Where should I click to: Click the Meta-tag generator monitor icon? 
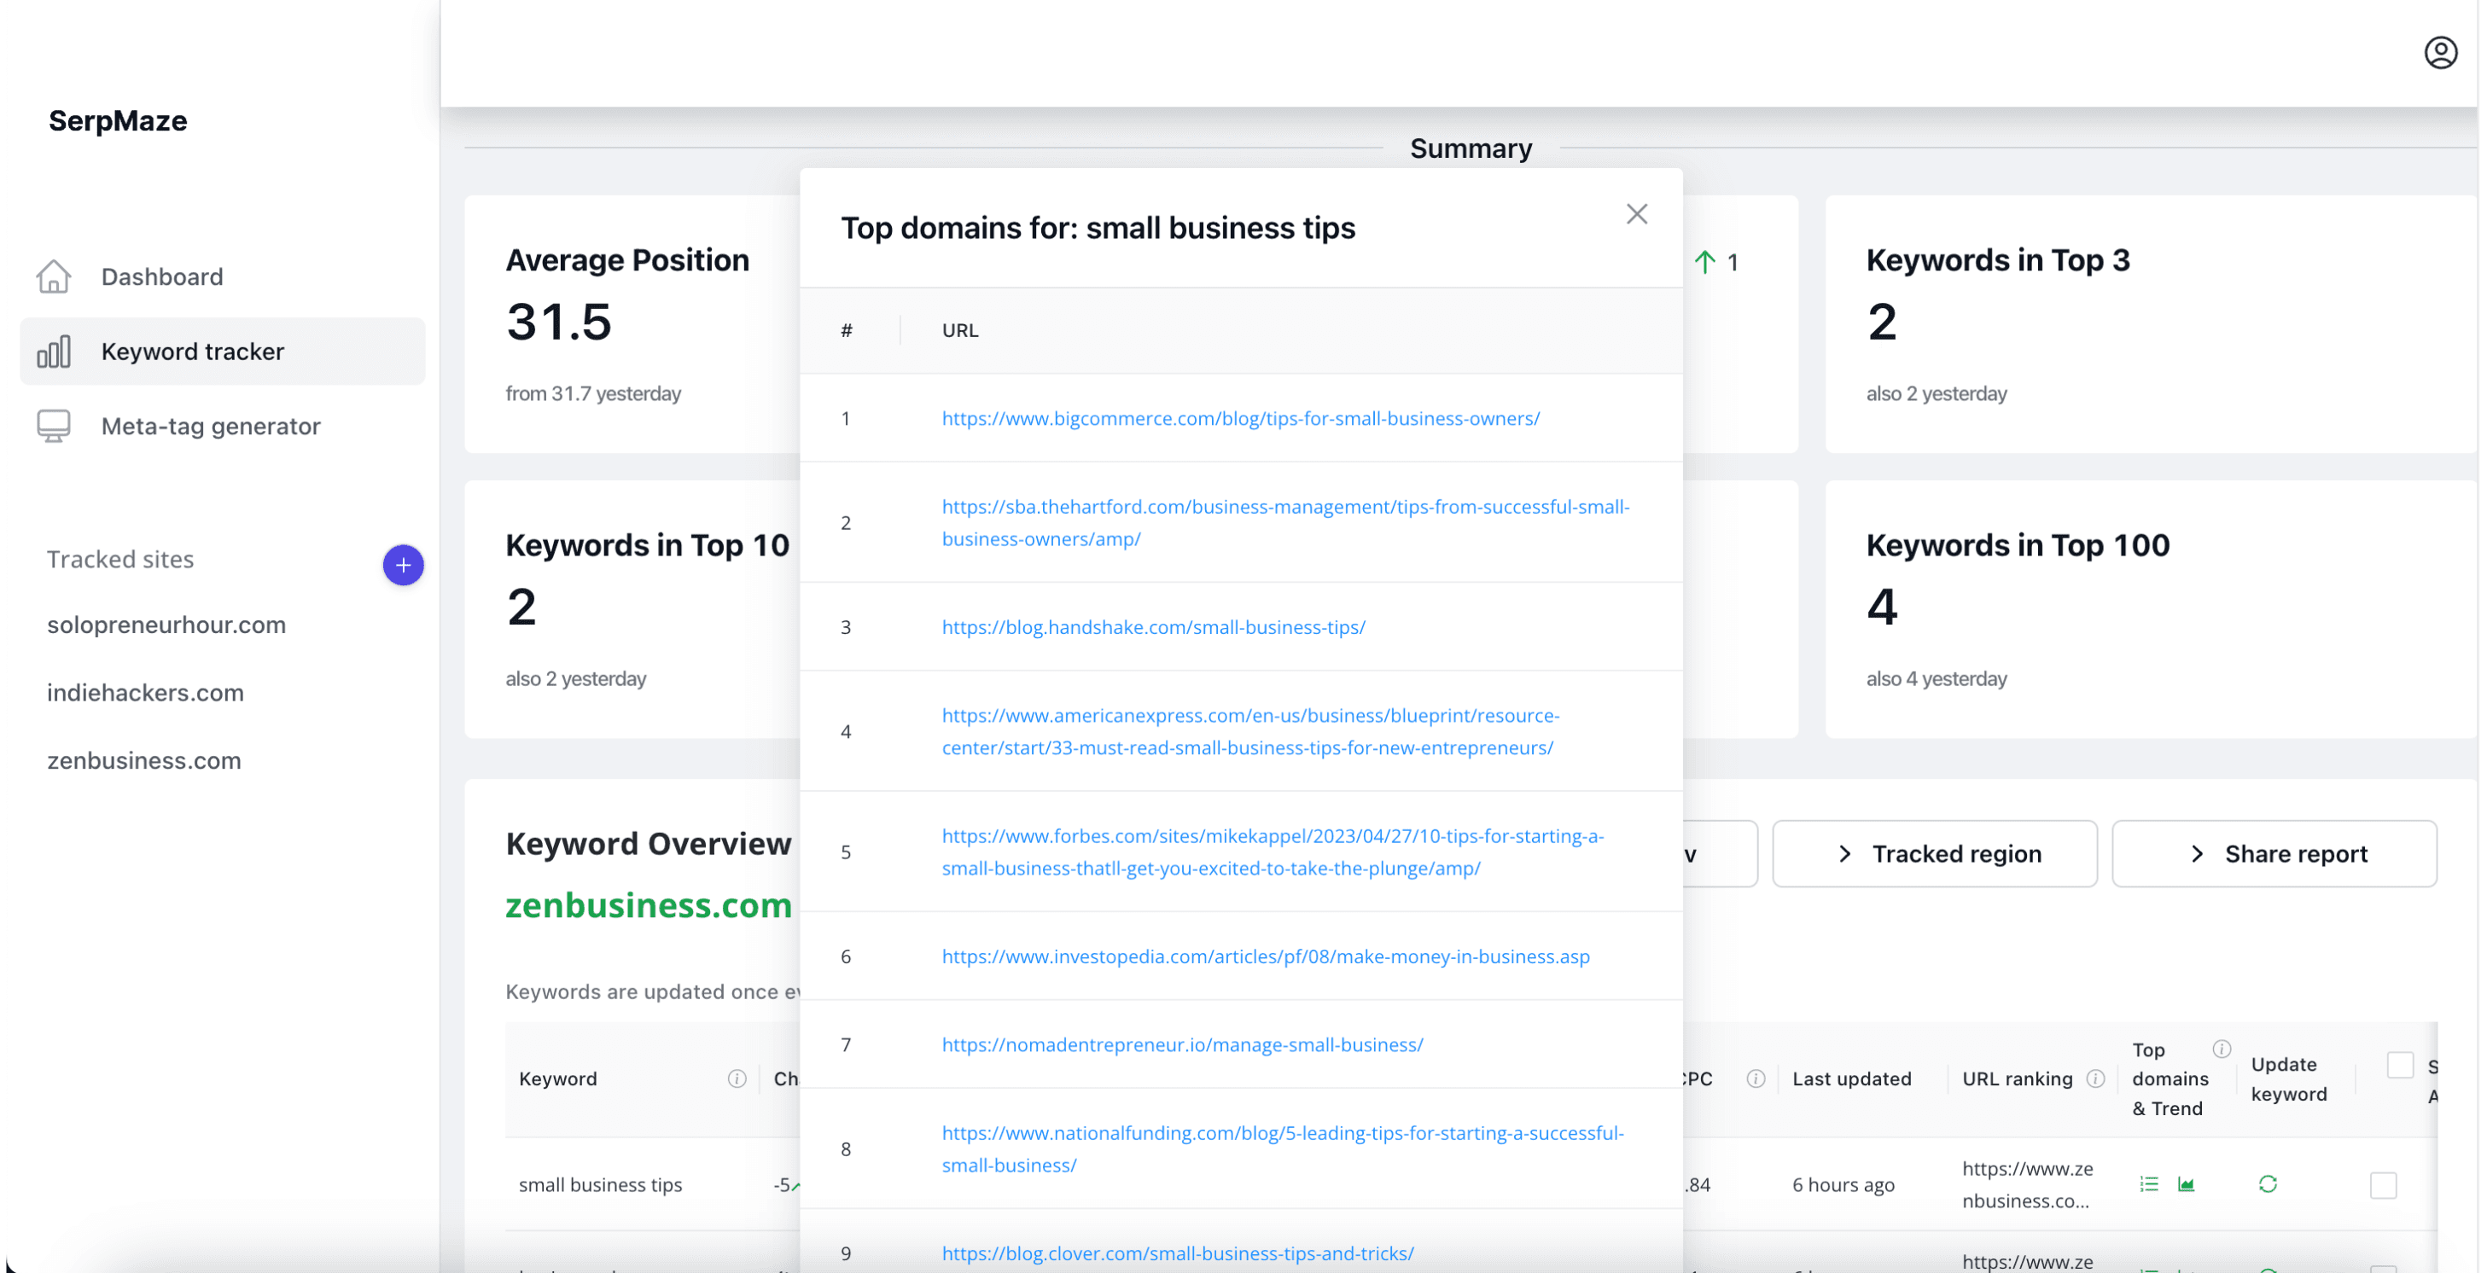pyautogui.click(x=53, y=426)
